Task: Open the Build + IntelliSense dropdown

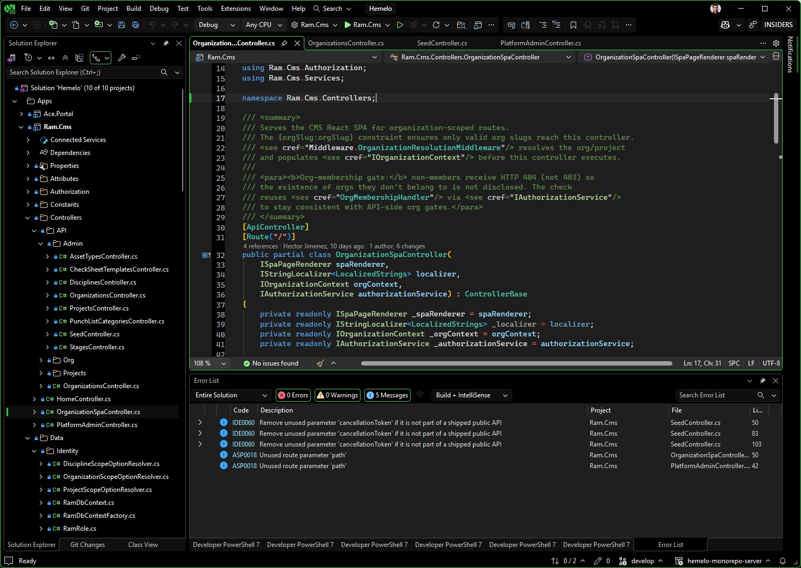Action: tap(472, 395)
